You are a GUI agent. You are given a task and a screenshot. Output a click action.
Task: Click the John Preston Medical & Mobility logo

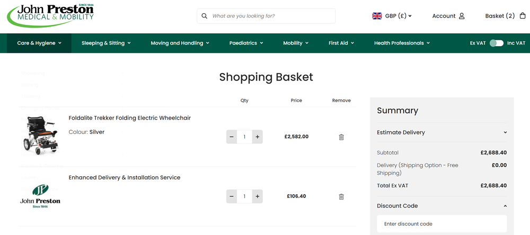coord(50,15)
